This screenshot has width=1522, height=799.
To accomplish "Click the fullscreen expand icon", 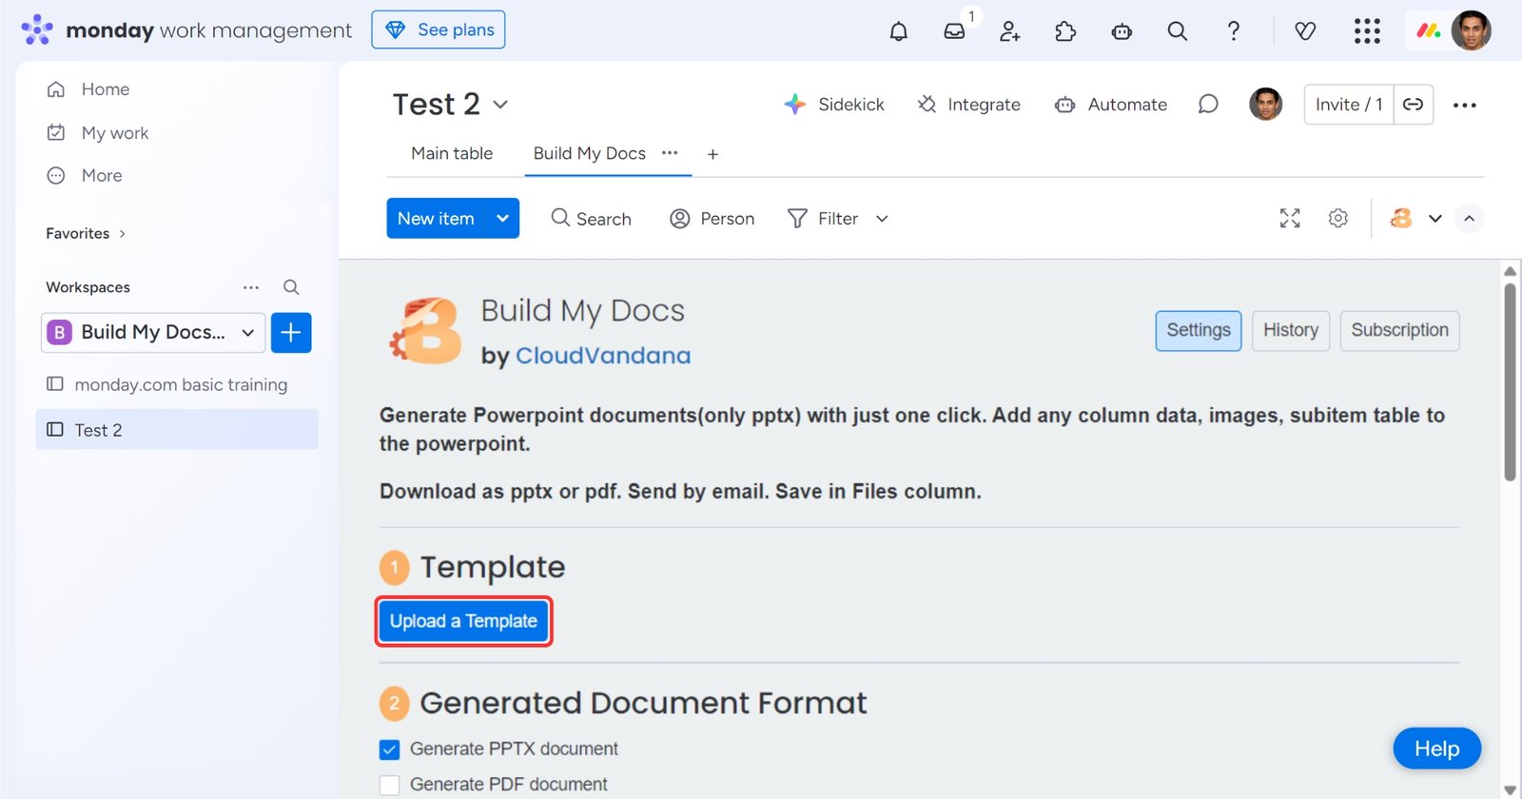I will coord(1289,219).
